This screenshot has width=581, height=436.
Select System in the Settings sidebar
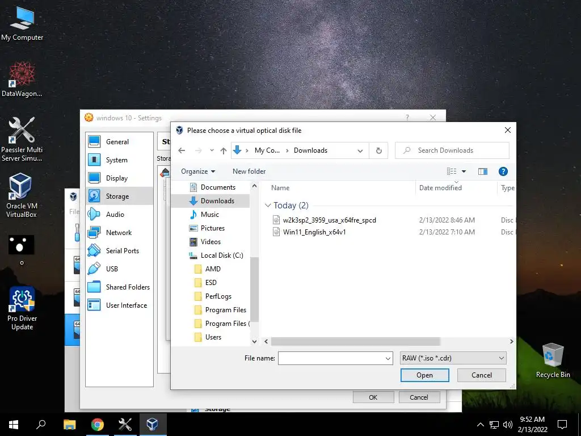click(119, 160)
